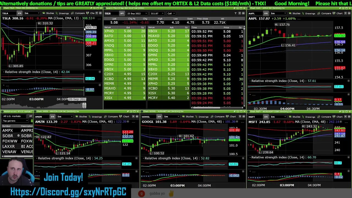Open Drawings in the AMZN chart toolbar
The image size is (352, 198).
click(x=95, y=117)
